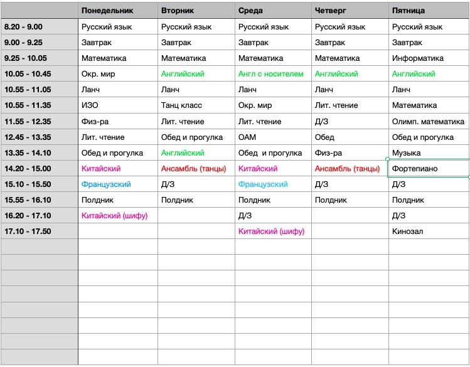Click the Вторник header cell
The image size is (470, 367).
pyautogui.click(x=196, y=11)
